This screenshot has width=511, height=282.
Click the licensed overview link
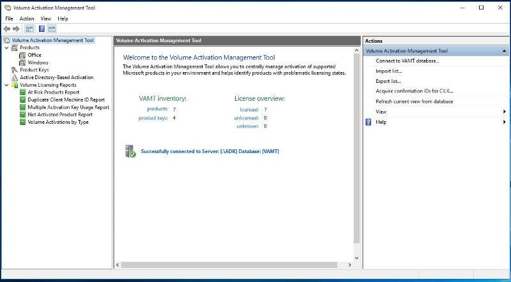[x=249, y=110]
